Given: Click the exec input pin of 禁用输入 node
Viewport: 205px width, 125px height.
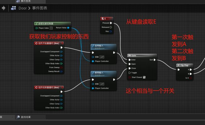Looking at the screenshot, I should coord(93,80).
